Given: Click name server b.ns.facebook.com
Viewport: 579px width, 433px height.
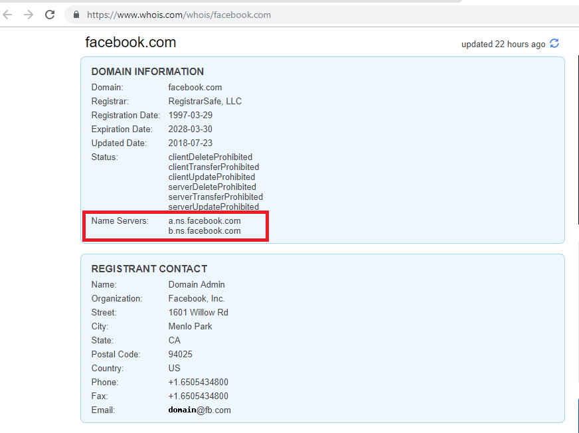Looking at the screenshot, I should pos(205,231).
